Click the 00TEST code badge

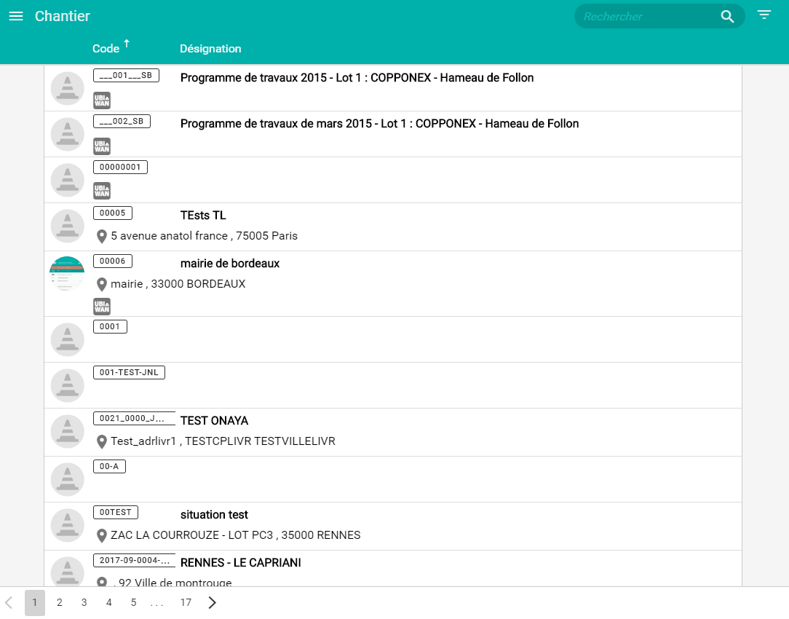(x=116, y=512)
